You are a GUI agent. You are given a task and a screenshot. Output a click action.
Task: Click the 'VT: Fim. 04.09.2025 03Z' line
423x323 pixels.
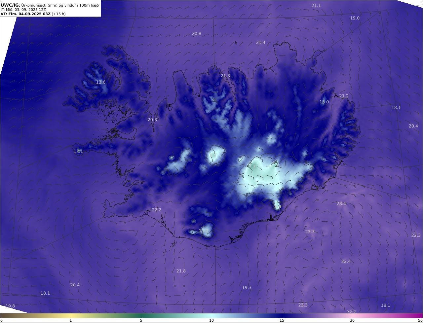(x=26, y=14)
